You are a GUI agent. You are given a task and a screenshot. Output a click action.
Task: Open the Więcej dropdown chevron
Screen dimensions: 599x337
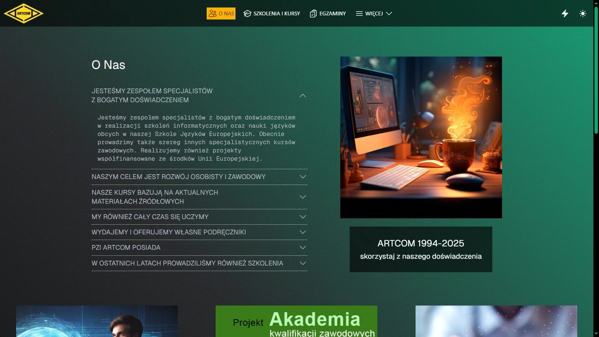(389, 13)
